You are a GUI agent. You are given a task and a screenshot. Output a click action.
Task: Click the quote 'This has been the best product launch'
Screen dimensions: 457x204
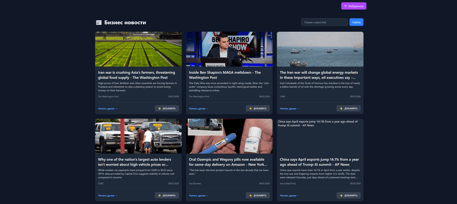[x=228, y=172]
